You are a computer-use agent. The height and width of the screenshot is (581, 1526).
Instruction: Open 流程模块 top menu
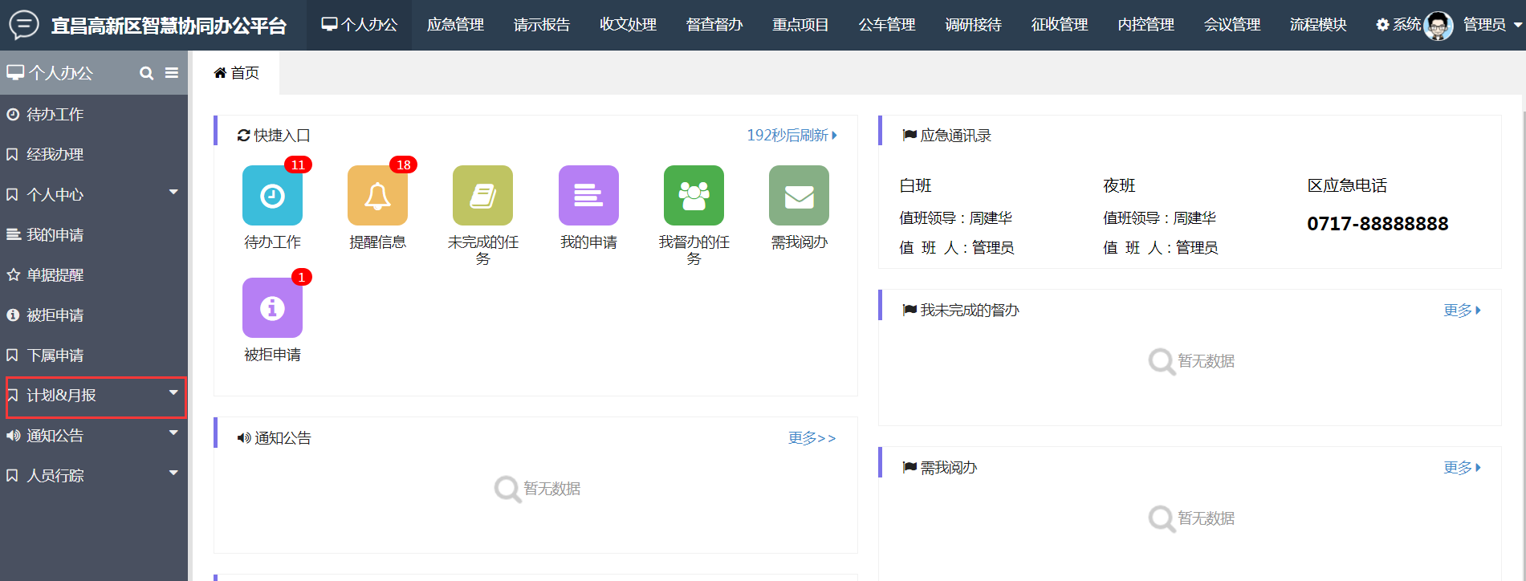[1318, 25]
